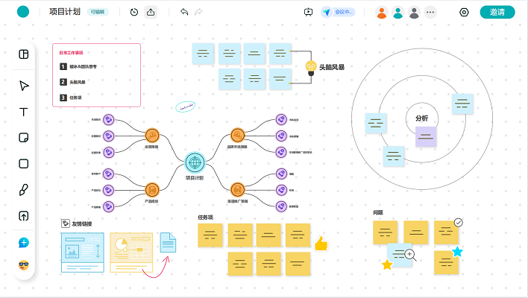Open the blue add-comment bubble
This screenshot has width=528, height=298.
click(x=24, y=243)
